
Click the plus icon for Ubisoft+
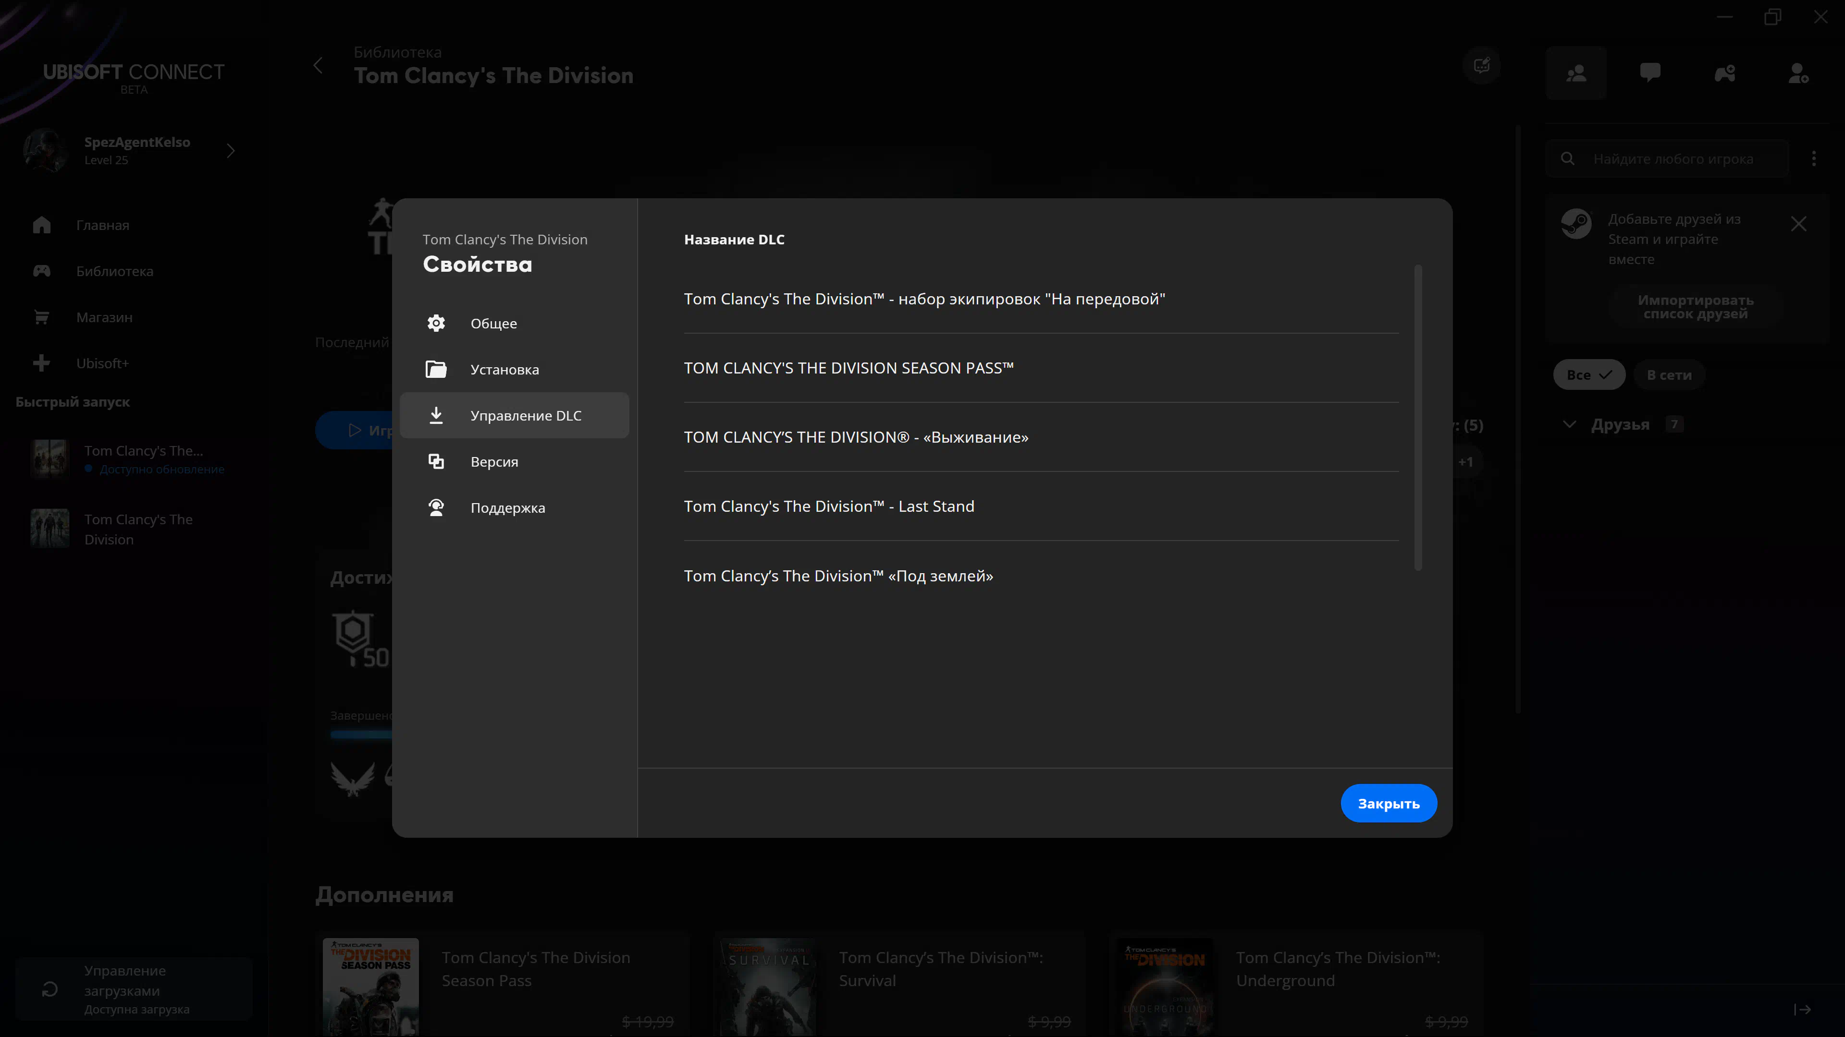41,363
